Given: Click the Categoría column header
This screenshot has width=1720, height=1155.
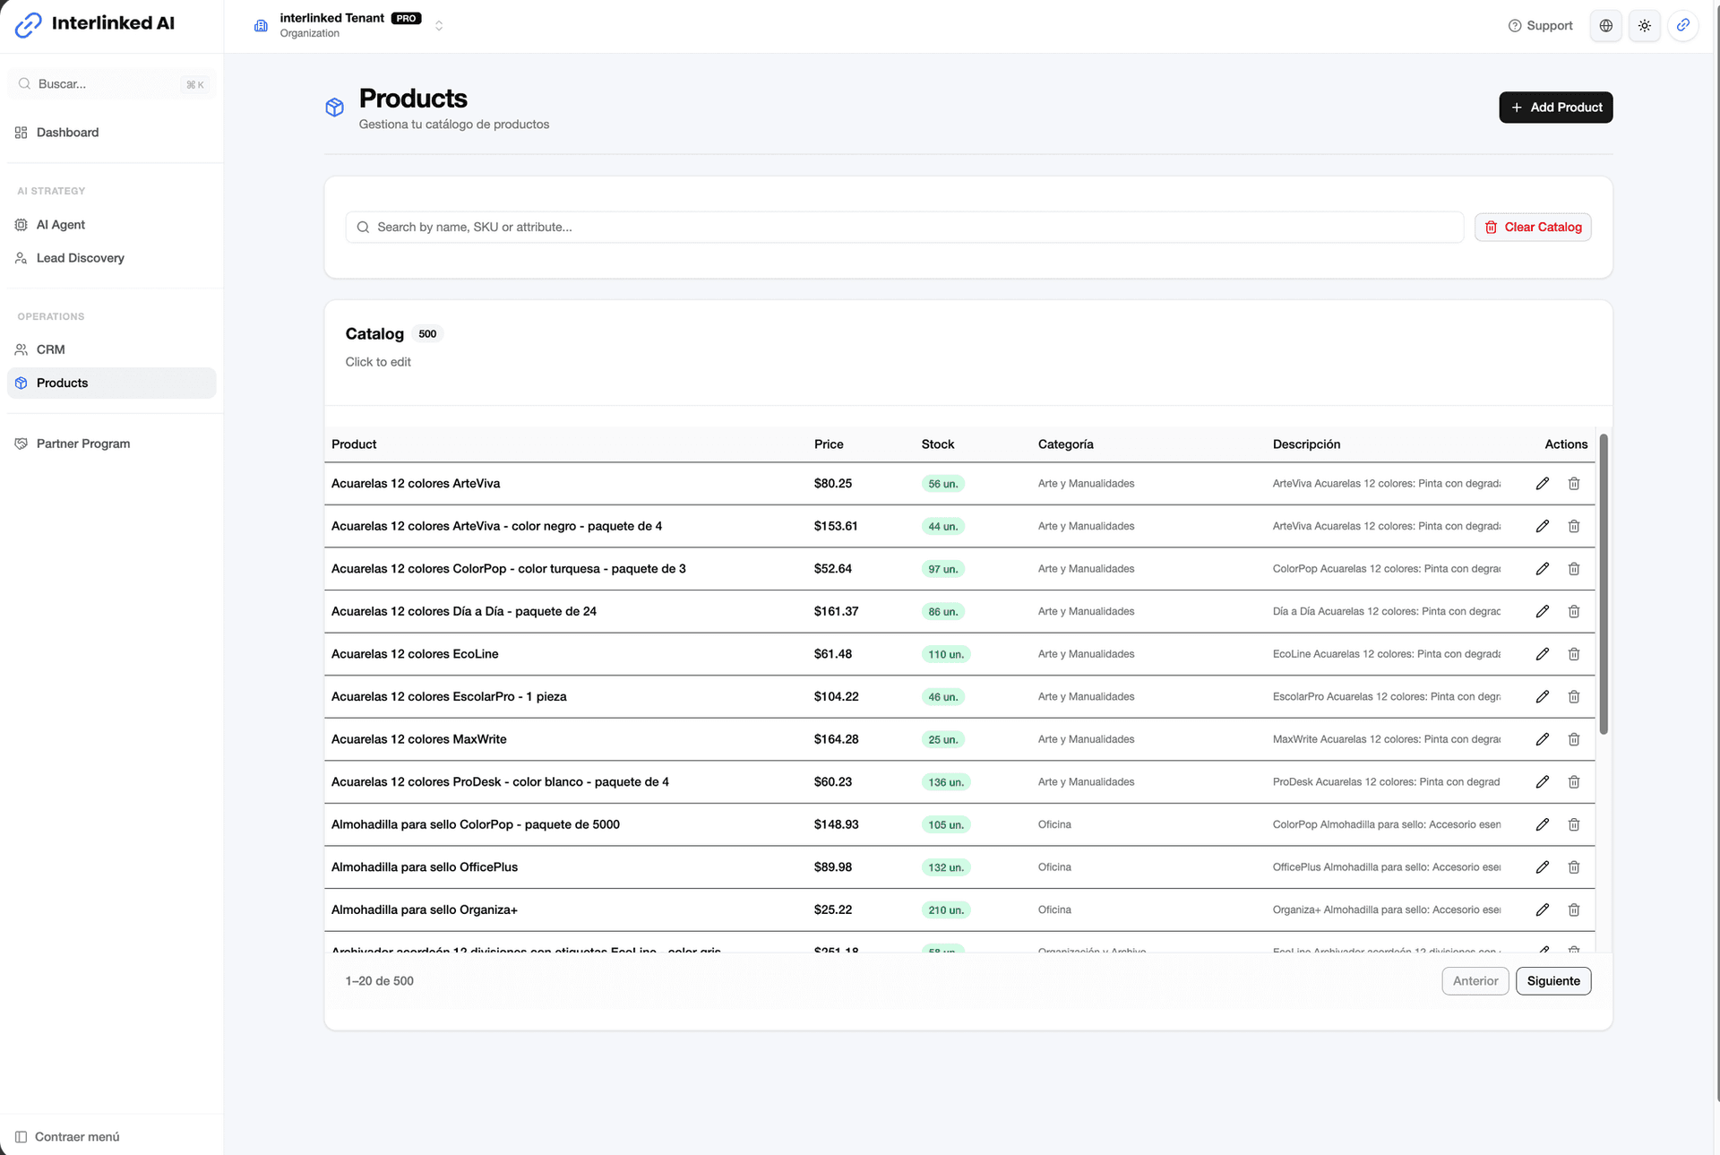Looking at the screenshot, I should pos(1065,444).
